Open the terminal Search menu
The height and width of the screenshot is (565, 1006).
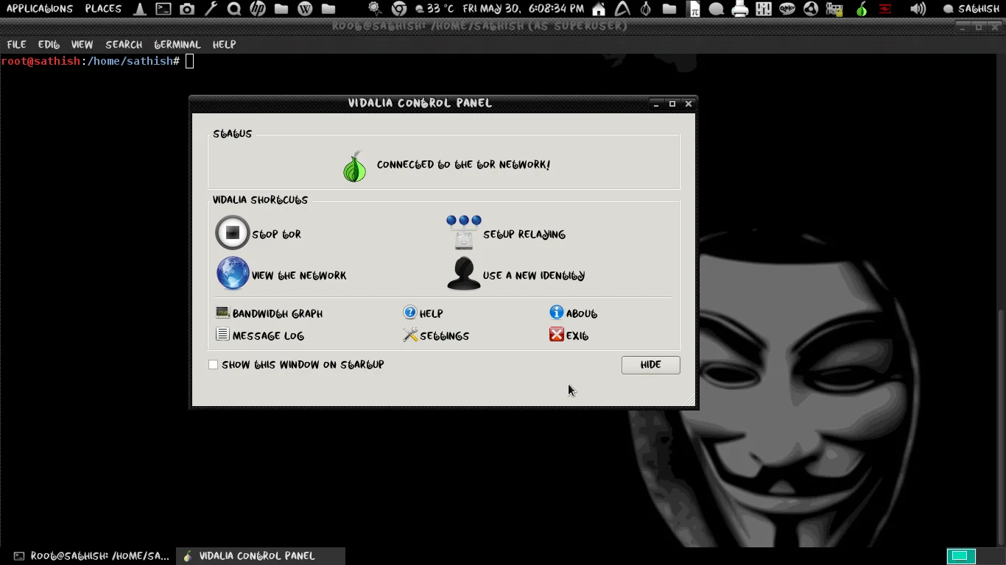point(124,44)
